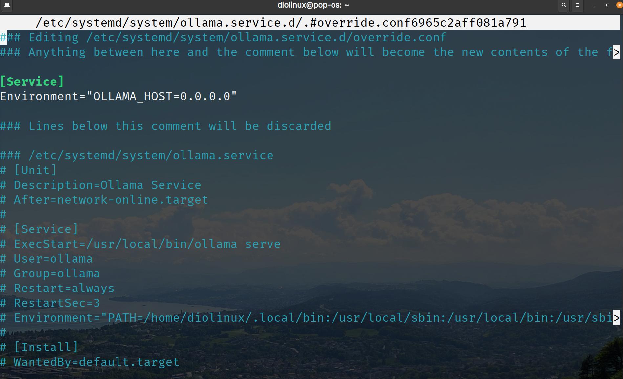
Task: Open the hamburger menu in the title bar
Action: [577, 5]
